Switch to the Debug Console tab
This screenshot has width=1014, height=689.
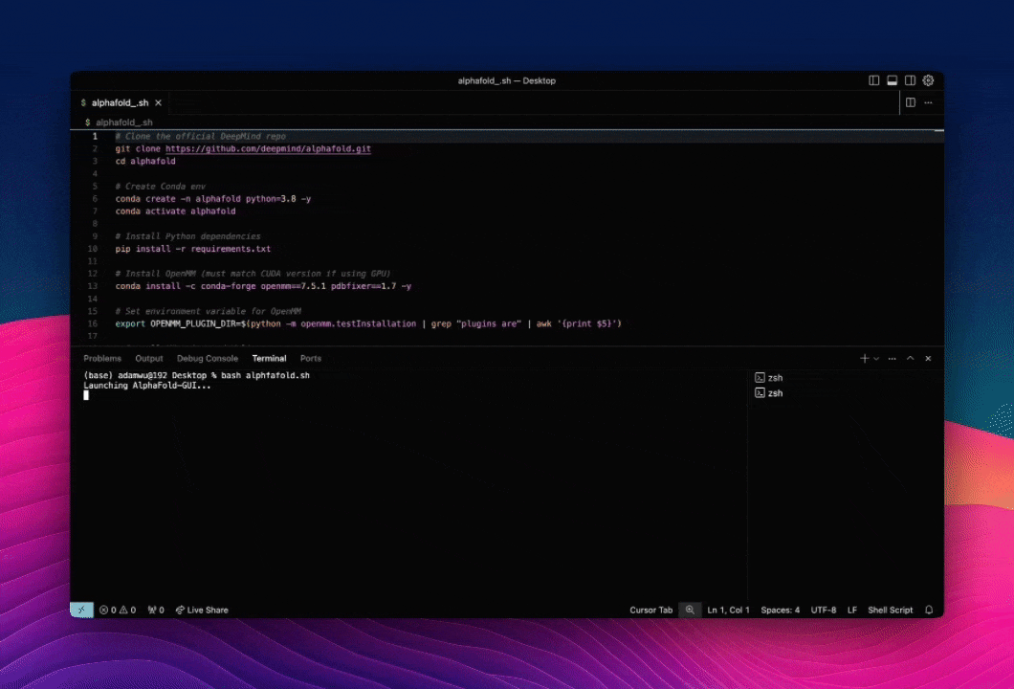pos(208,358)
